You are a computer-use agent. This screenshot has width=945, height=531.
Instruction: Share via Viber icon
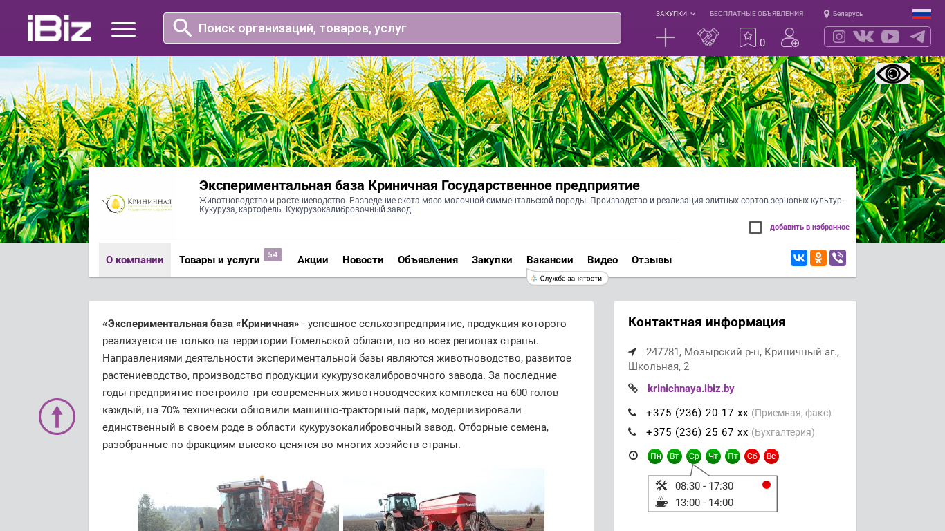[838, 258]
